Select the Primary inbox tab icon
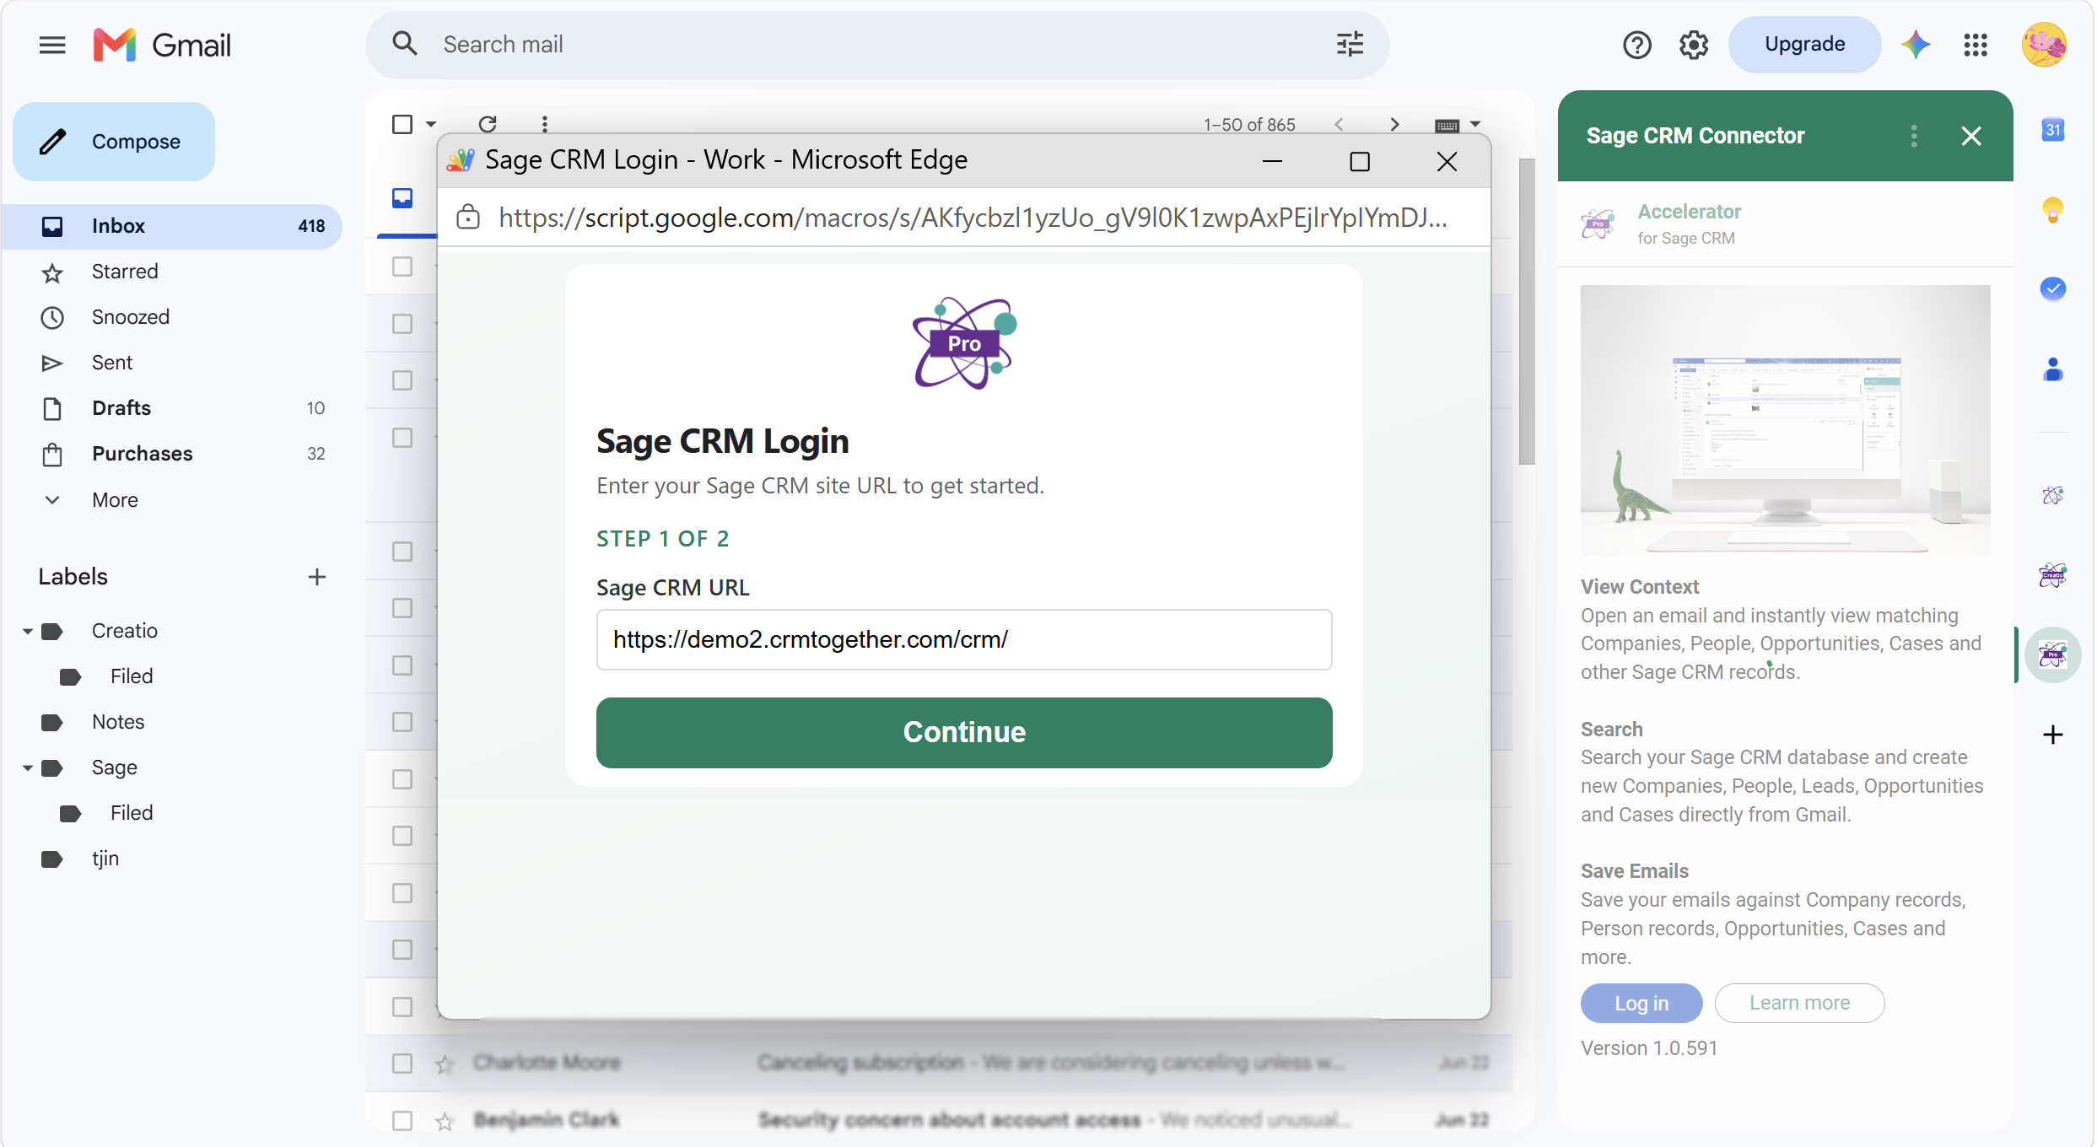 coord(402,198)
